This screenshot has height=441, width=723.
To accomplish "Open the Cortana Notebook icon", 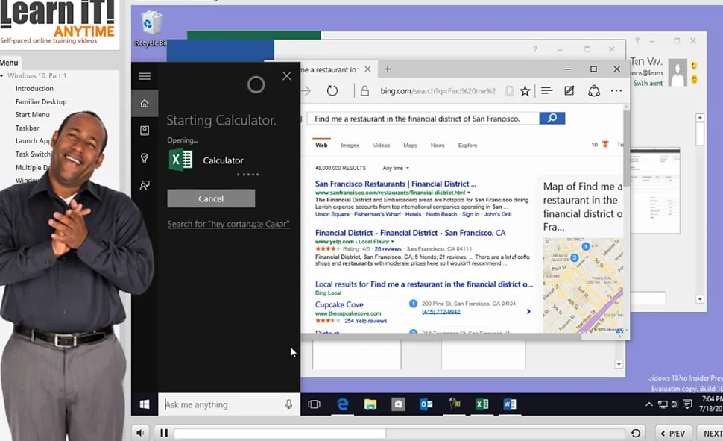I will click(x=145, y=131).
